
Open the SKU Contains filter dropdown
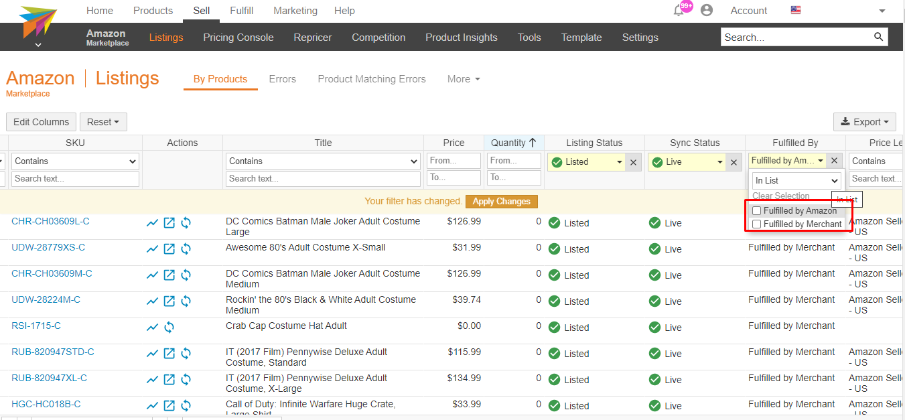coord(75,161)
